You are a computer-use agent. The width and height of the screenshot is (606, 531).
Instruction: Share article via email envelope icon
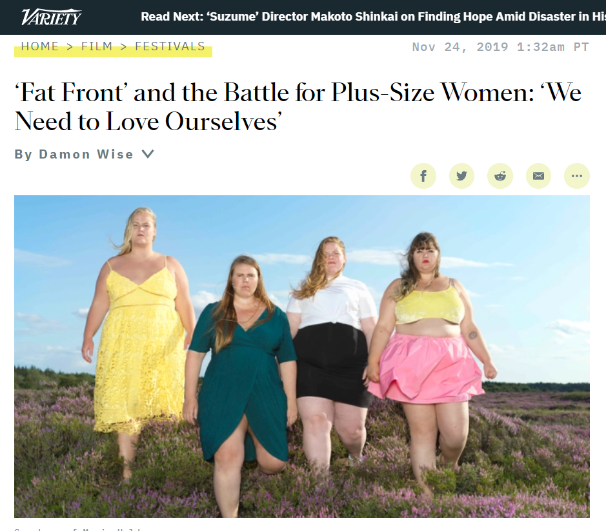[538, 176]
